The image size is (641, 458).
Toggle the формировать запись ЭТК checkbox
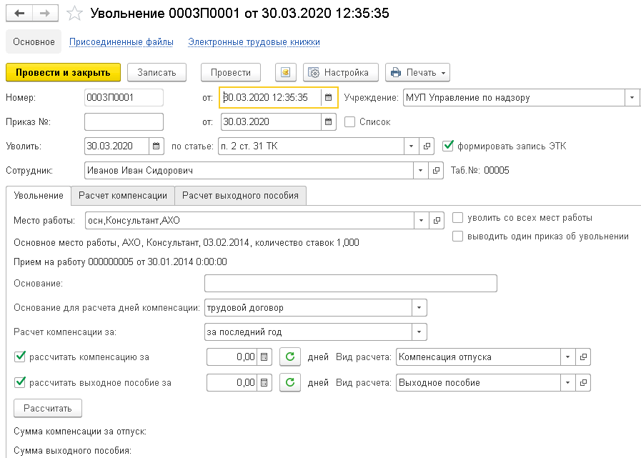[x=448, y=146]
